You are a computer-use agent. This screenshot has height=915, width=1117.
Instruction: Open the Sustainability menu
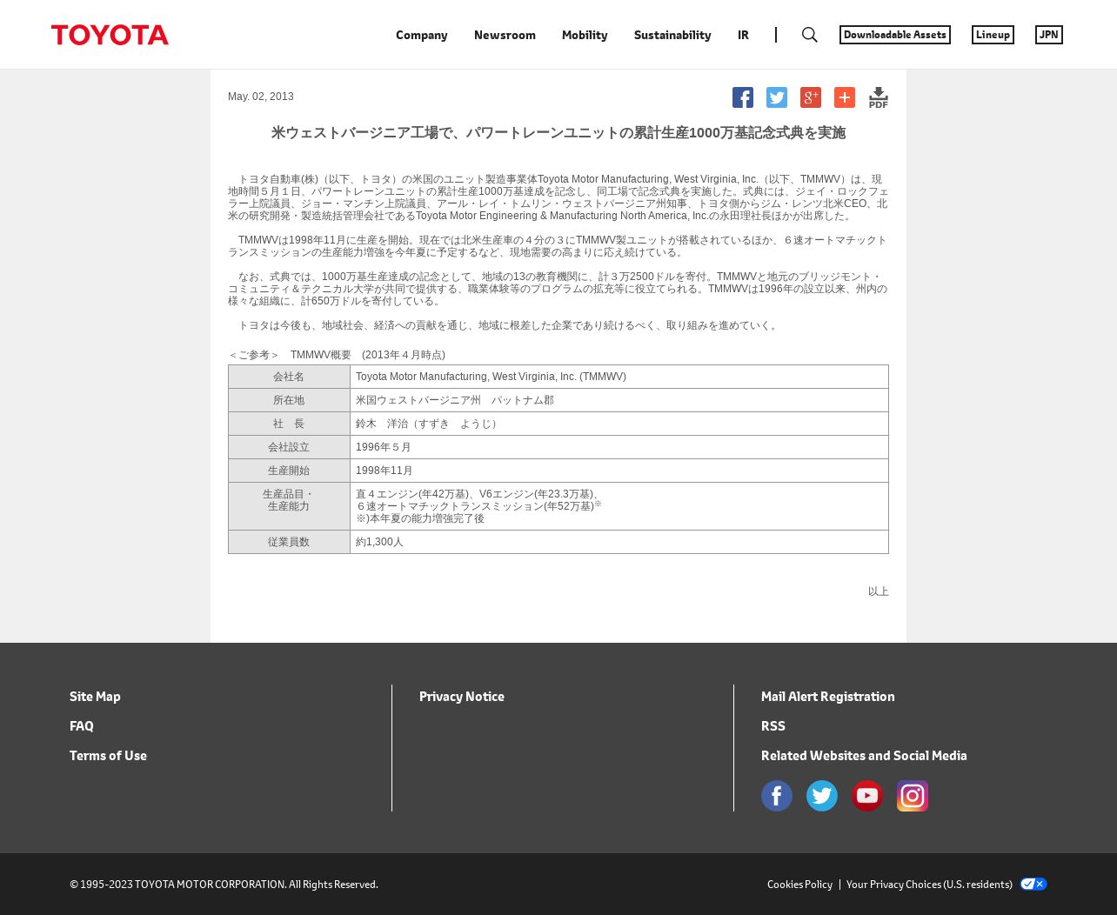[672, 35]
